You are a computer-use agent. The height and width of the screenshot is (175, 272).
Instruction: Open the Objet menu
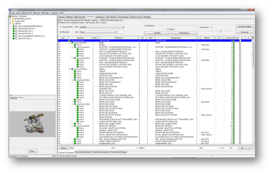tap(19, 13)
